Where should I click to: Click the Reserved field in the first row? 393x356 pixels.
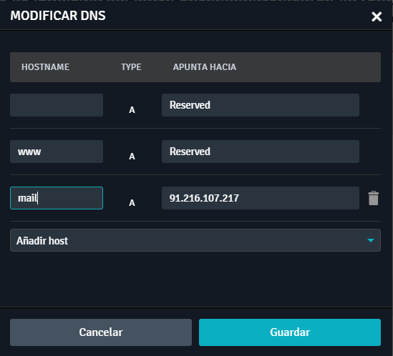tap(261, 105)
